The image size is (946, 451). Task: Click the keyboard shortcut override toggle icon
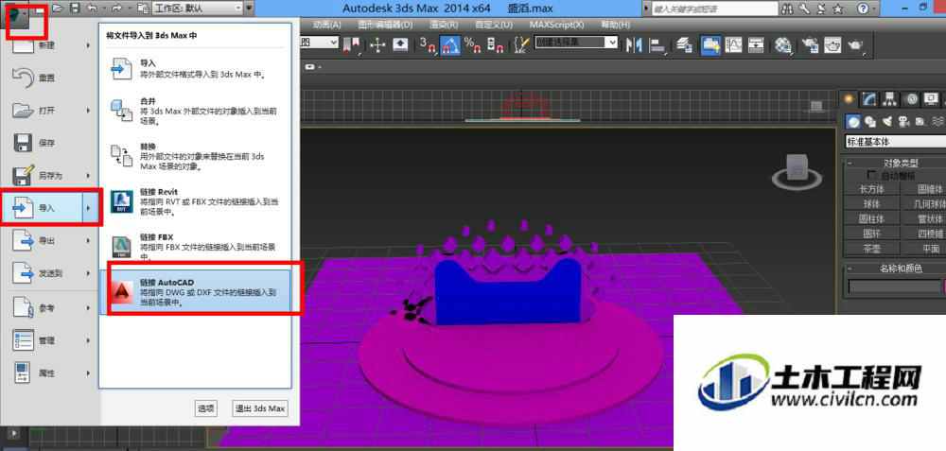coord(400,45)
